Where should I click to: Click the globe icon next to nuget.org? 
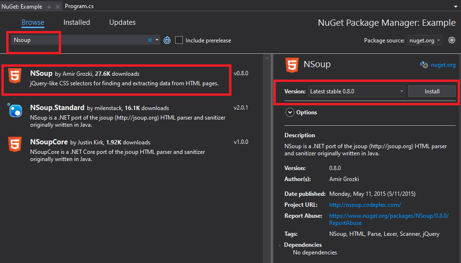click(x=424, y=65)
